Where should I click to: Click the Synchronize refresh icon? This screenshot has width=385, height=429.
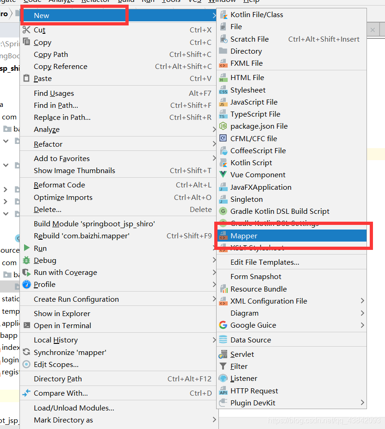click(x=26, y=352)
